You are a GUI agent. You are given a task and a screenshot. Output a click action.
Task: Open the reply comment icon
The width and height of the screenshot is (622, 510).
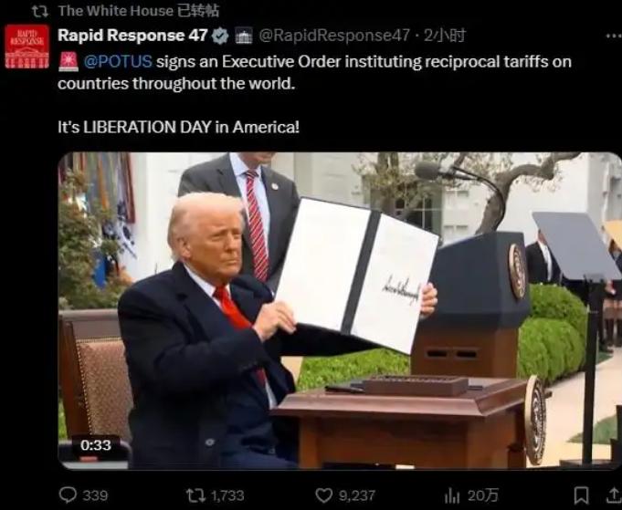pyautogui.click(x=68, y=494)
